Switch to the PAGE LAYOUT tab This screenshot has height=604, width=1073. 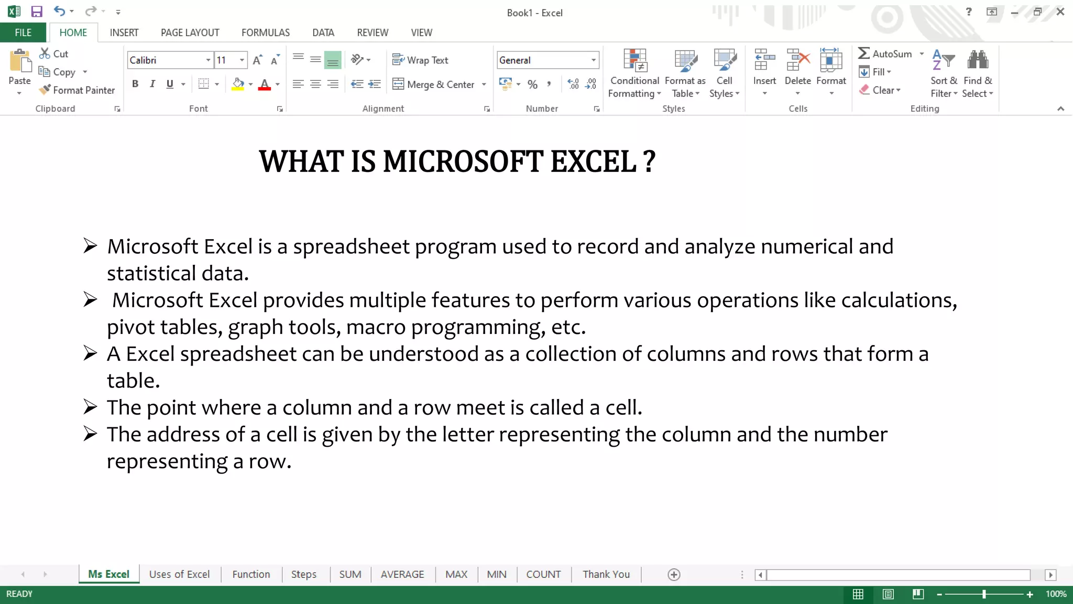click(x=190, y=33)
